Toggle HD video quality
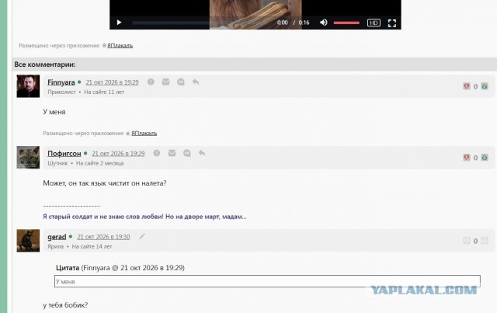 click(374, 23)
